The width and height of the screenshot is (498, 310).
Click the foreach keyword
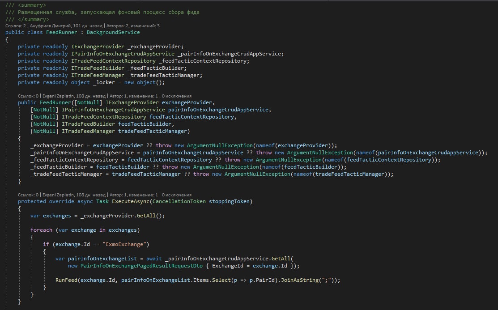click(x=41, y=230)
